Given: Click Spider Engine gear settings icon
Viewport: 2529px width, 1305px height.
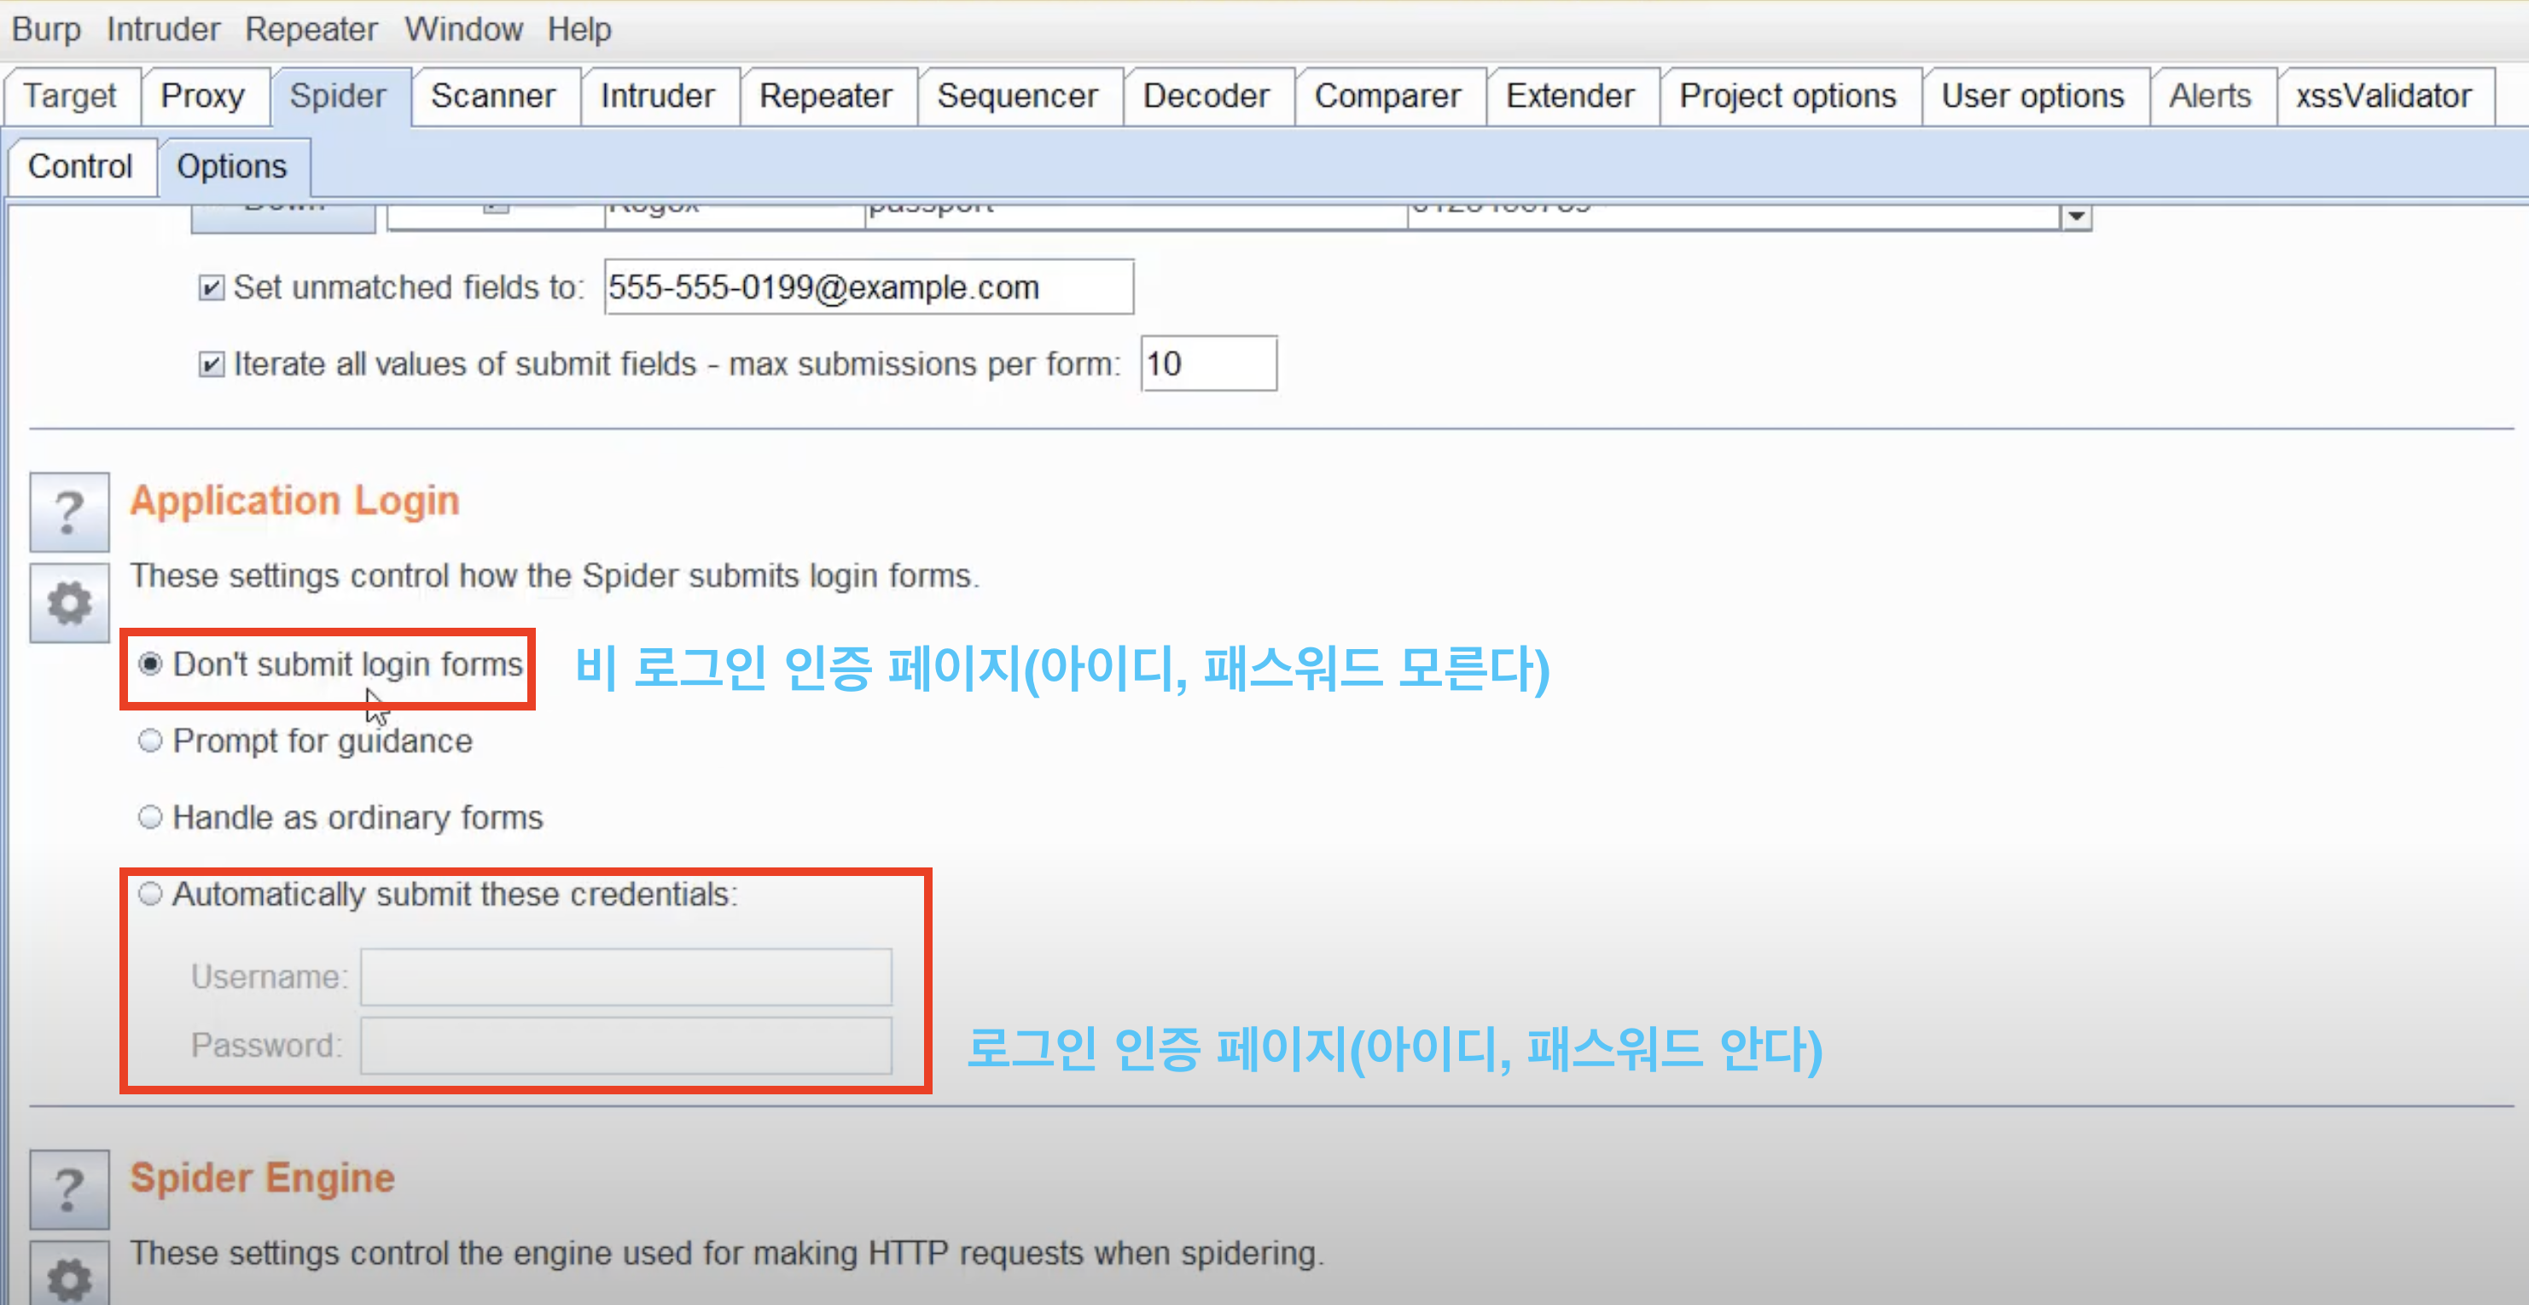Looking at the screenshot, I should coord(69,1278).
